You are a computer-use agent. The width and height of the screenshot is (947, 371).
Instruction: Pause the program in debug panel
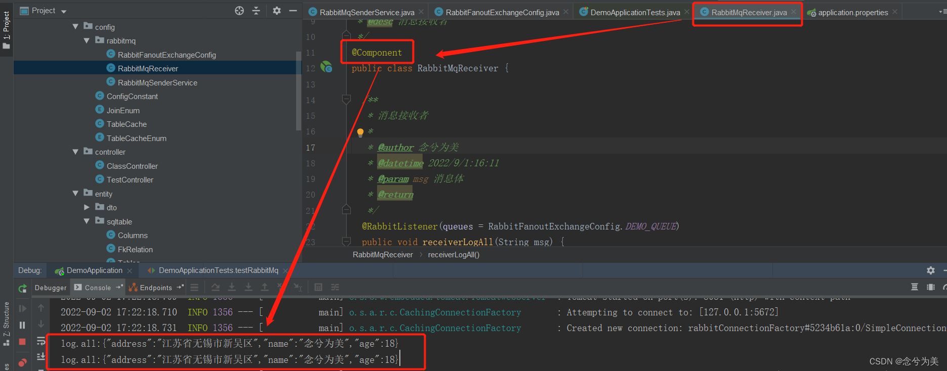(x=22, y=325)
